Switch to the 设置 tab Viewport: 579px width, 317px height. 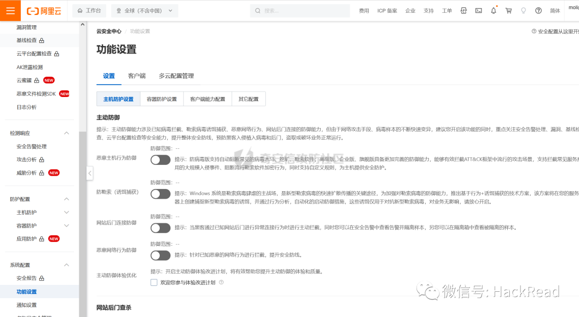[109, 76]
